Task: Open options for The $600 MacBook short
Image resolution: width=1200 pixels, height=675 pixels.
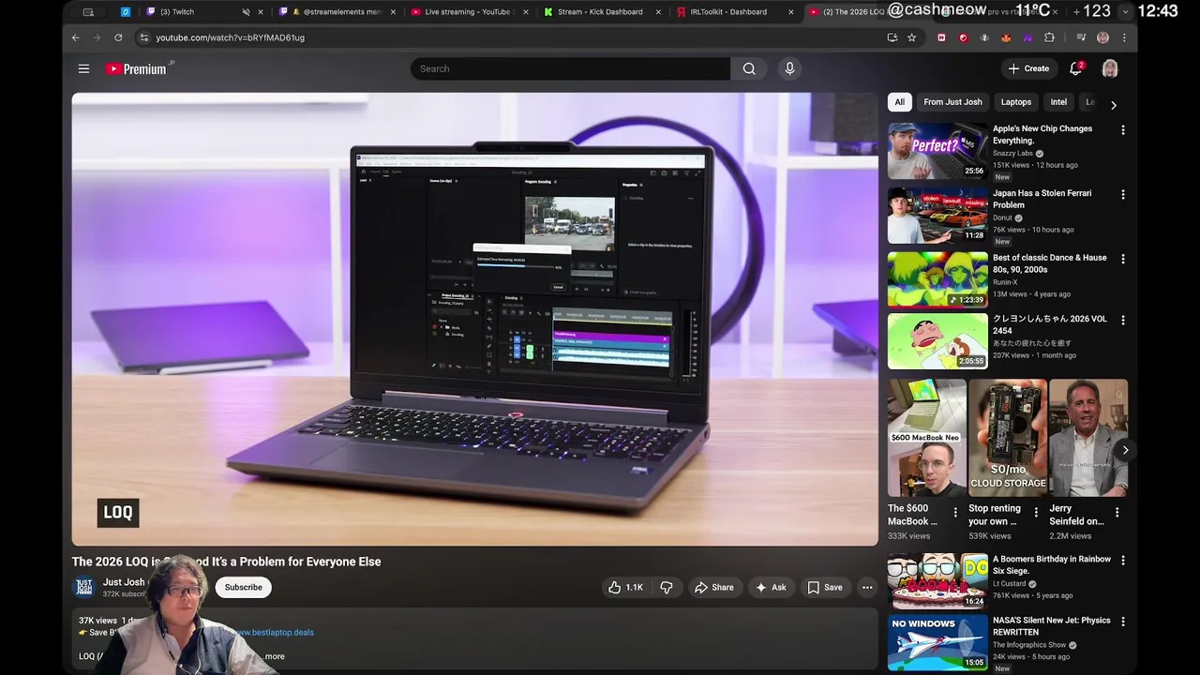Action: click(x=955, y=513)
